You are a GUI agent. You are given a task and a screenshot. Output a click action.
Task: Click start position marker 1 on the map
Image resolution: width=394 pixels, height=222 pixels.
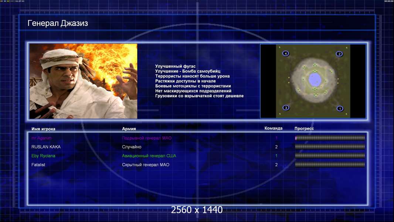(x=340, y=109)
